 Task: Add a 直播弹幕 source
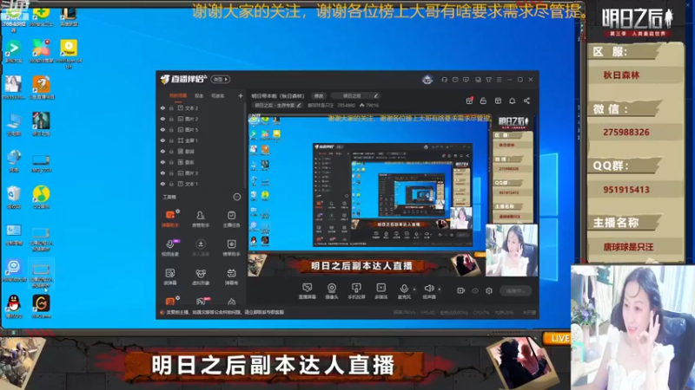pos(308,291)
